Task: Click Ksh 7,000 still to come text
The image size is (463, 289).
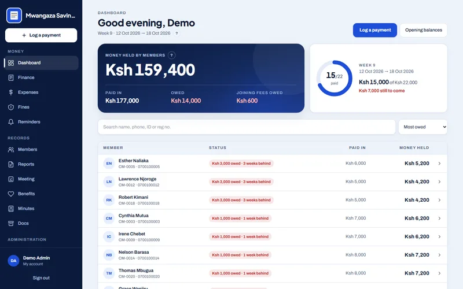Action: (381, 91)
